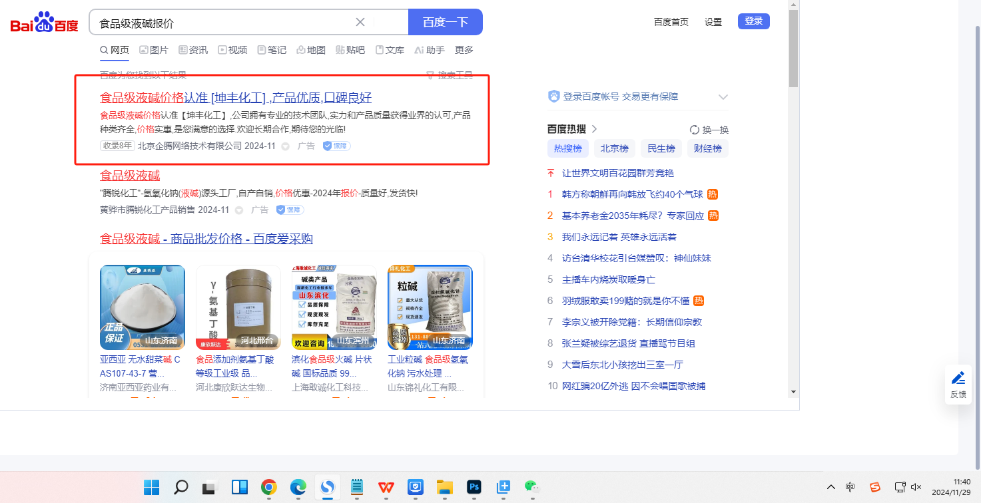981x503 pixels.
Task: Open Google Chrome from the taskbar
Action: pyautogui.click(x=269, y=487)
